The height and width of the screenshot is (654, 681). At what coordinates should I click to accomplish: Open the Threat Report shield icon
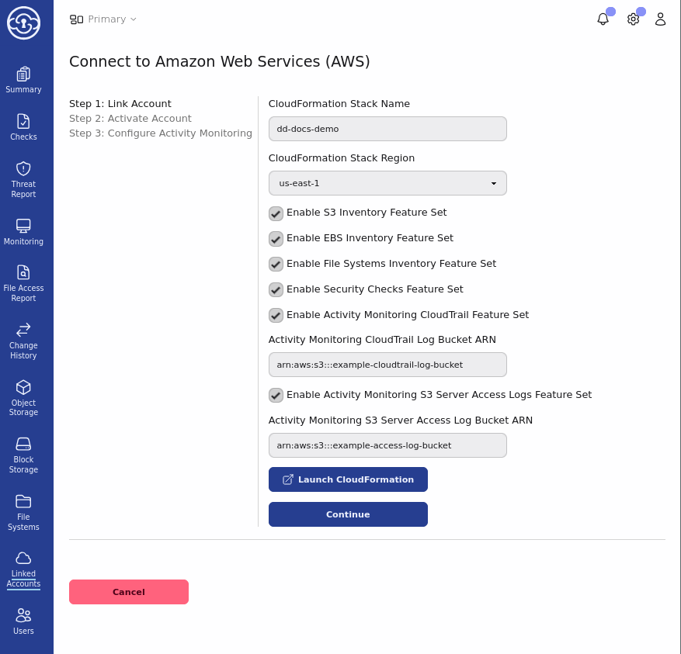(23, 169)
